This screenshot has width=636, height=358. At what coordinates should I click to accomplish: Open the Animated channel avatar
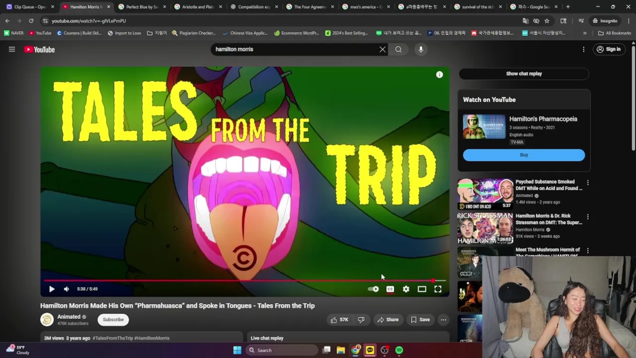[47, 320]
